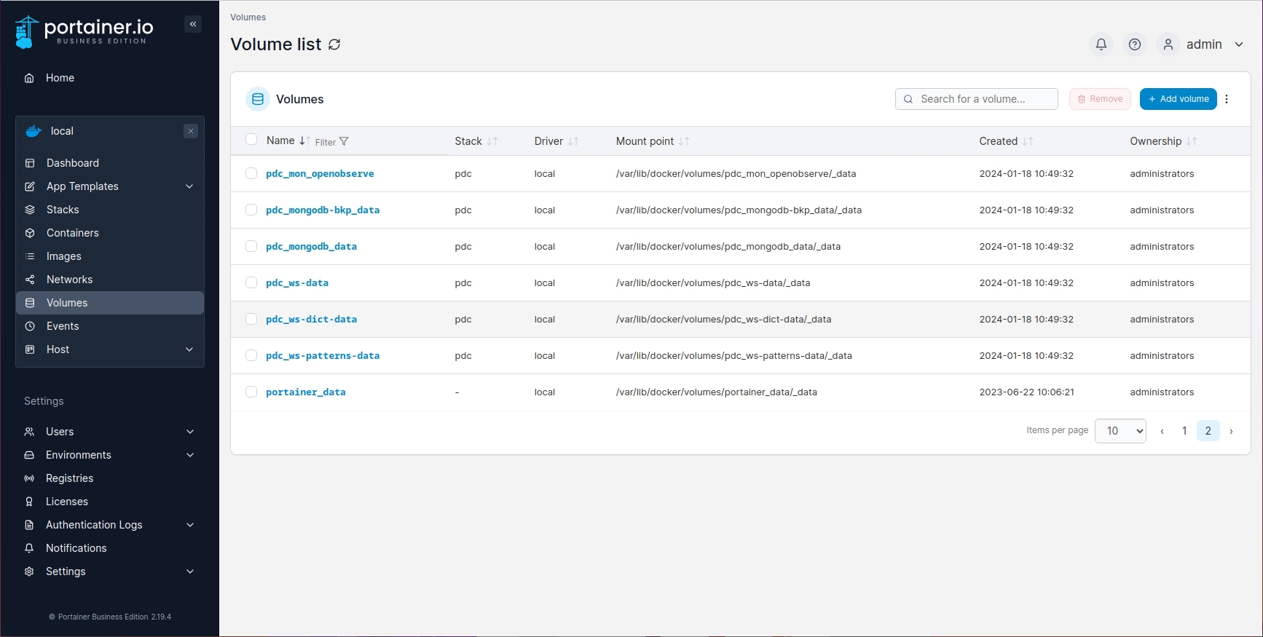
Task: Open the three-dot table settings menu
Action: tap(1227, 99)
